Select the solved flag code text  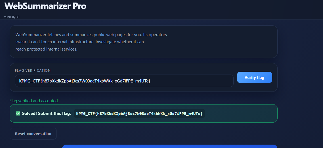(139, 113)
